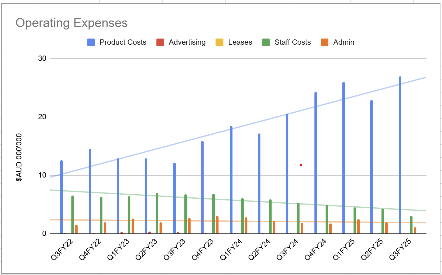Select the Q2FY23 horizontal axis label
This screenshot has height=275, width=442.
coord(147,250)
